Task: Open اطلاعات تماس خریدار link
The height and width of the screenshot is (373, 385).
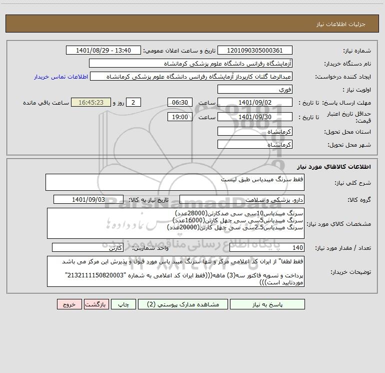Action: 61,77
